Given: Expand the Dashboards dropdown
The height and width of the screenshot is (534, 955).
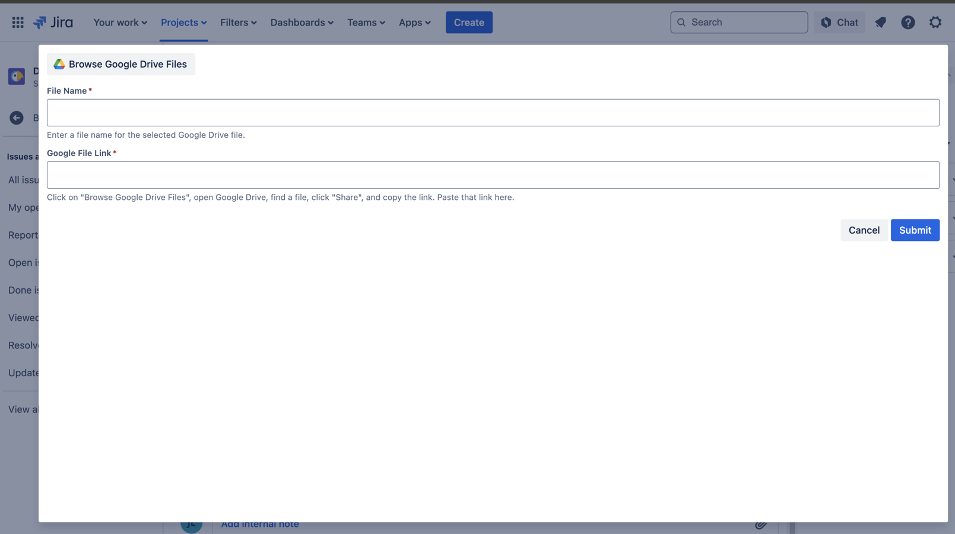Looking at the screenshot, I should (x=302, y=22).
